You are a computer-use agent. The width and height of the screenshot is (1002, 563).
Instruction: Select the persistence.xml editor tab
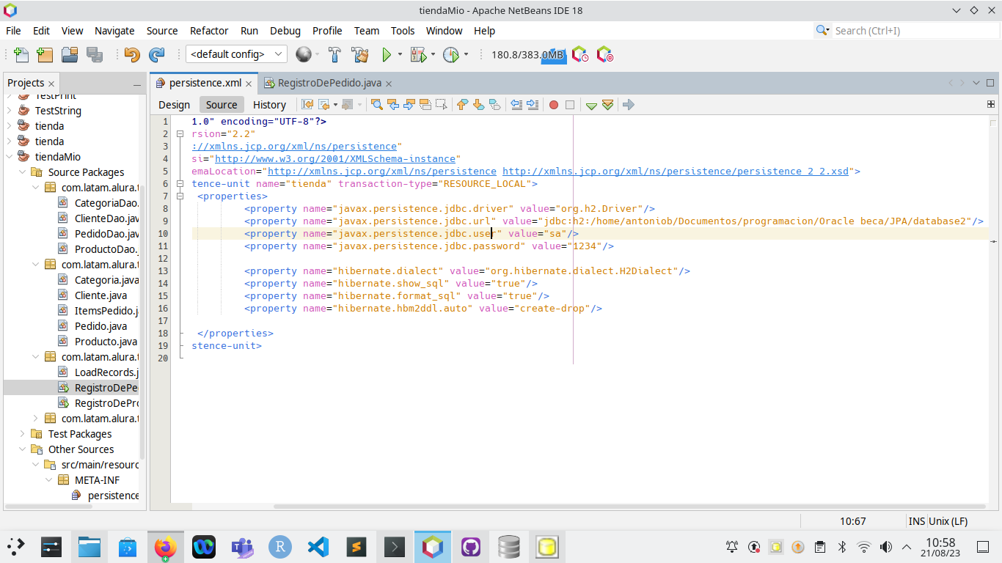pos(205,83)
